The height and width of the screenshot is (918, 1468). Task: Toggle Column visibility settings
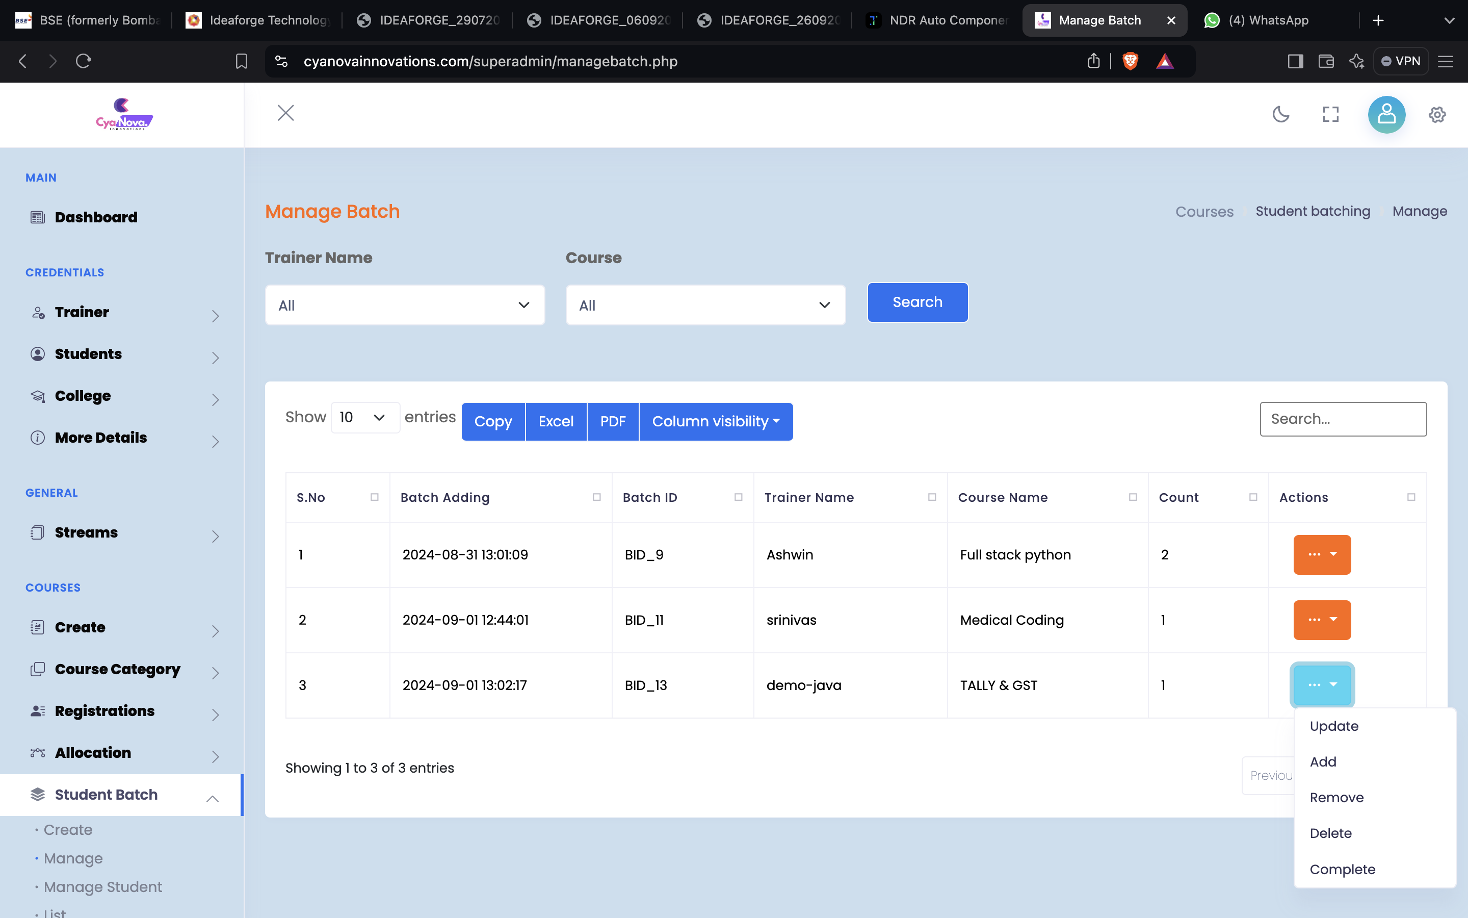pos(716,421)
